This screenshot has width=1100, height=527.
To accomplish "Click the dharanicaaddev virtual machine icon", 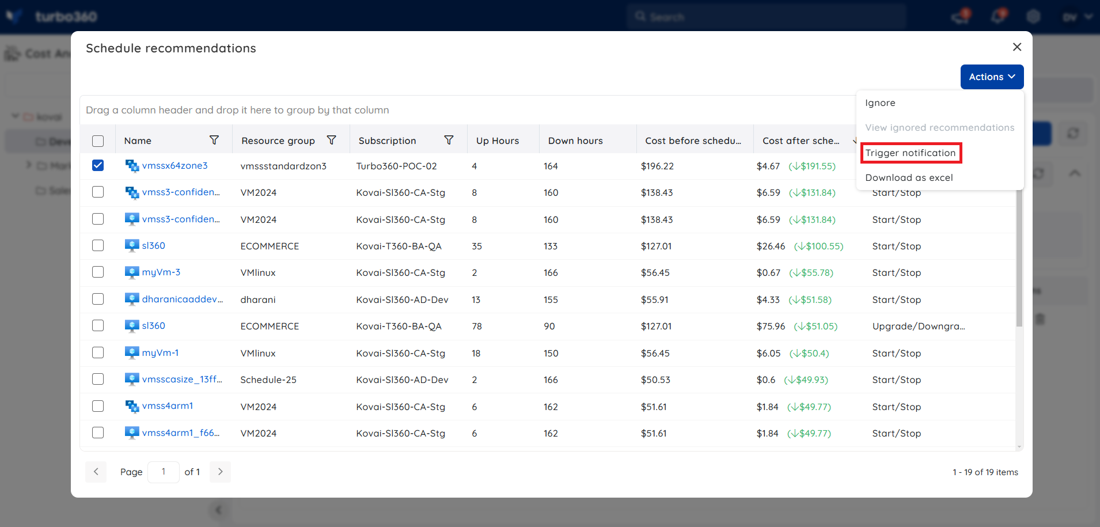I will point(132,299).
